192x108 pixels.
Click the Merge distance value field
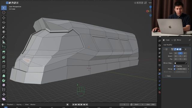pyautogui.click(x=181, y=69)
